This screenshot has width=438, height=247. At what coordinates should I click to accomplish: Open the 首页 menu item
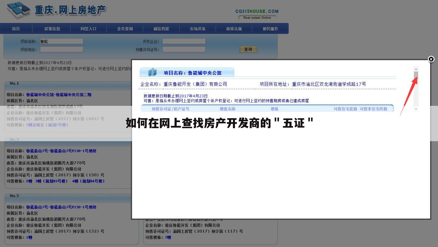(16, 28)
